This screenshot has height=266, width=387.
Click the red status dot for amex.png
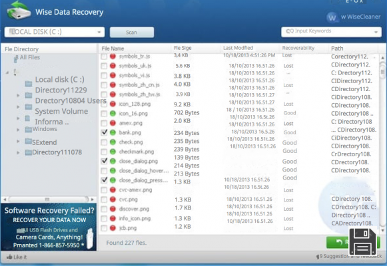point(113,123)
